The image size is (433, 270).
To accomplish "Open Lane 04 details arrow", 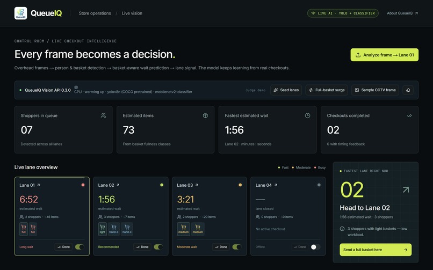I will pyautogui.click(x=276, y=185).
